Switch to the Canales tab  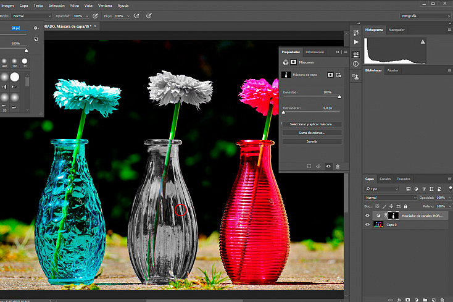[385, 179]
